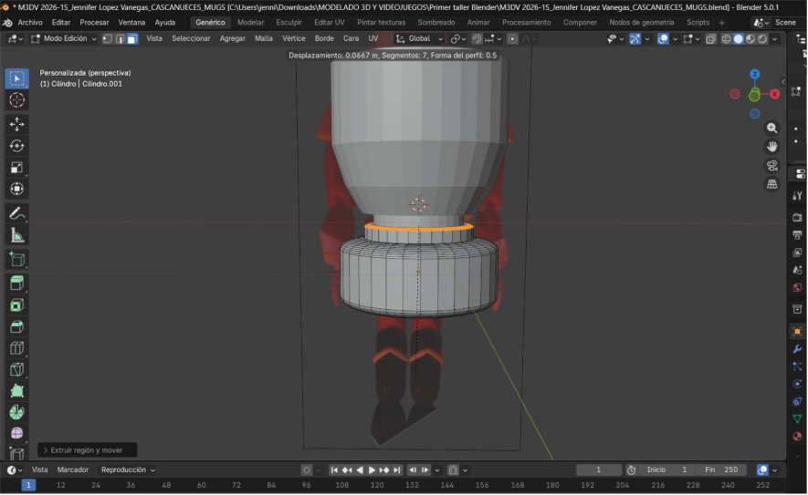The height and width of the screenshot is (495, 808).
Task: Switch to the Esculpir workspace tab
Action: (289, 22)
